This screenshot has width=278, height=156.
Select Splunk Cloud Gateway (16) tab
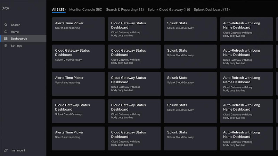[x=169, y=10]
